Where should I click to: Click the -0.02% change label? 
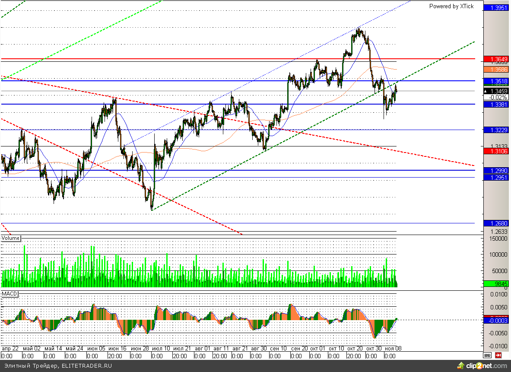pos(498,98)
